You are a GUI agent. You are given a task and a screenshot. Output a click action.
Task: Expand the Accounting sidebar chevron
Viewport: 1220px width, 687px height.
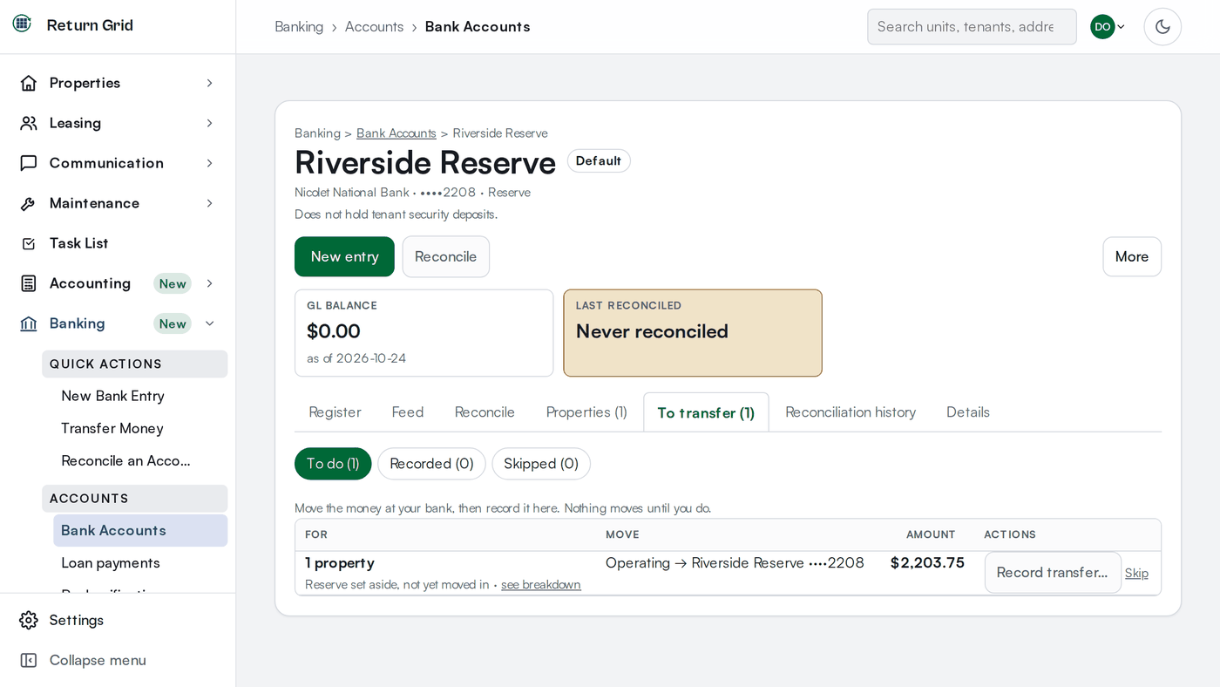(210, 283)
